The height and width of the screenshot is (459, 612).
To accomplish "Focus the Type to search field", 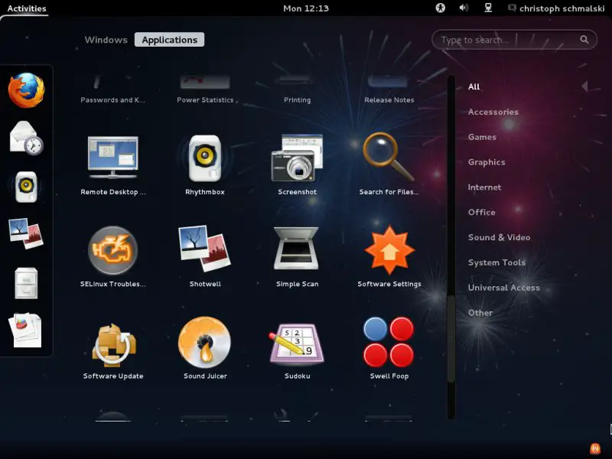I will pos(514,40).
